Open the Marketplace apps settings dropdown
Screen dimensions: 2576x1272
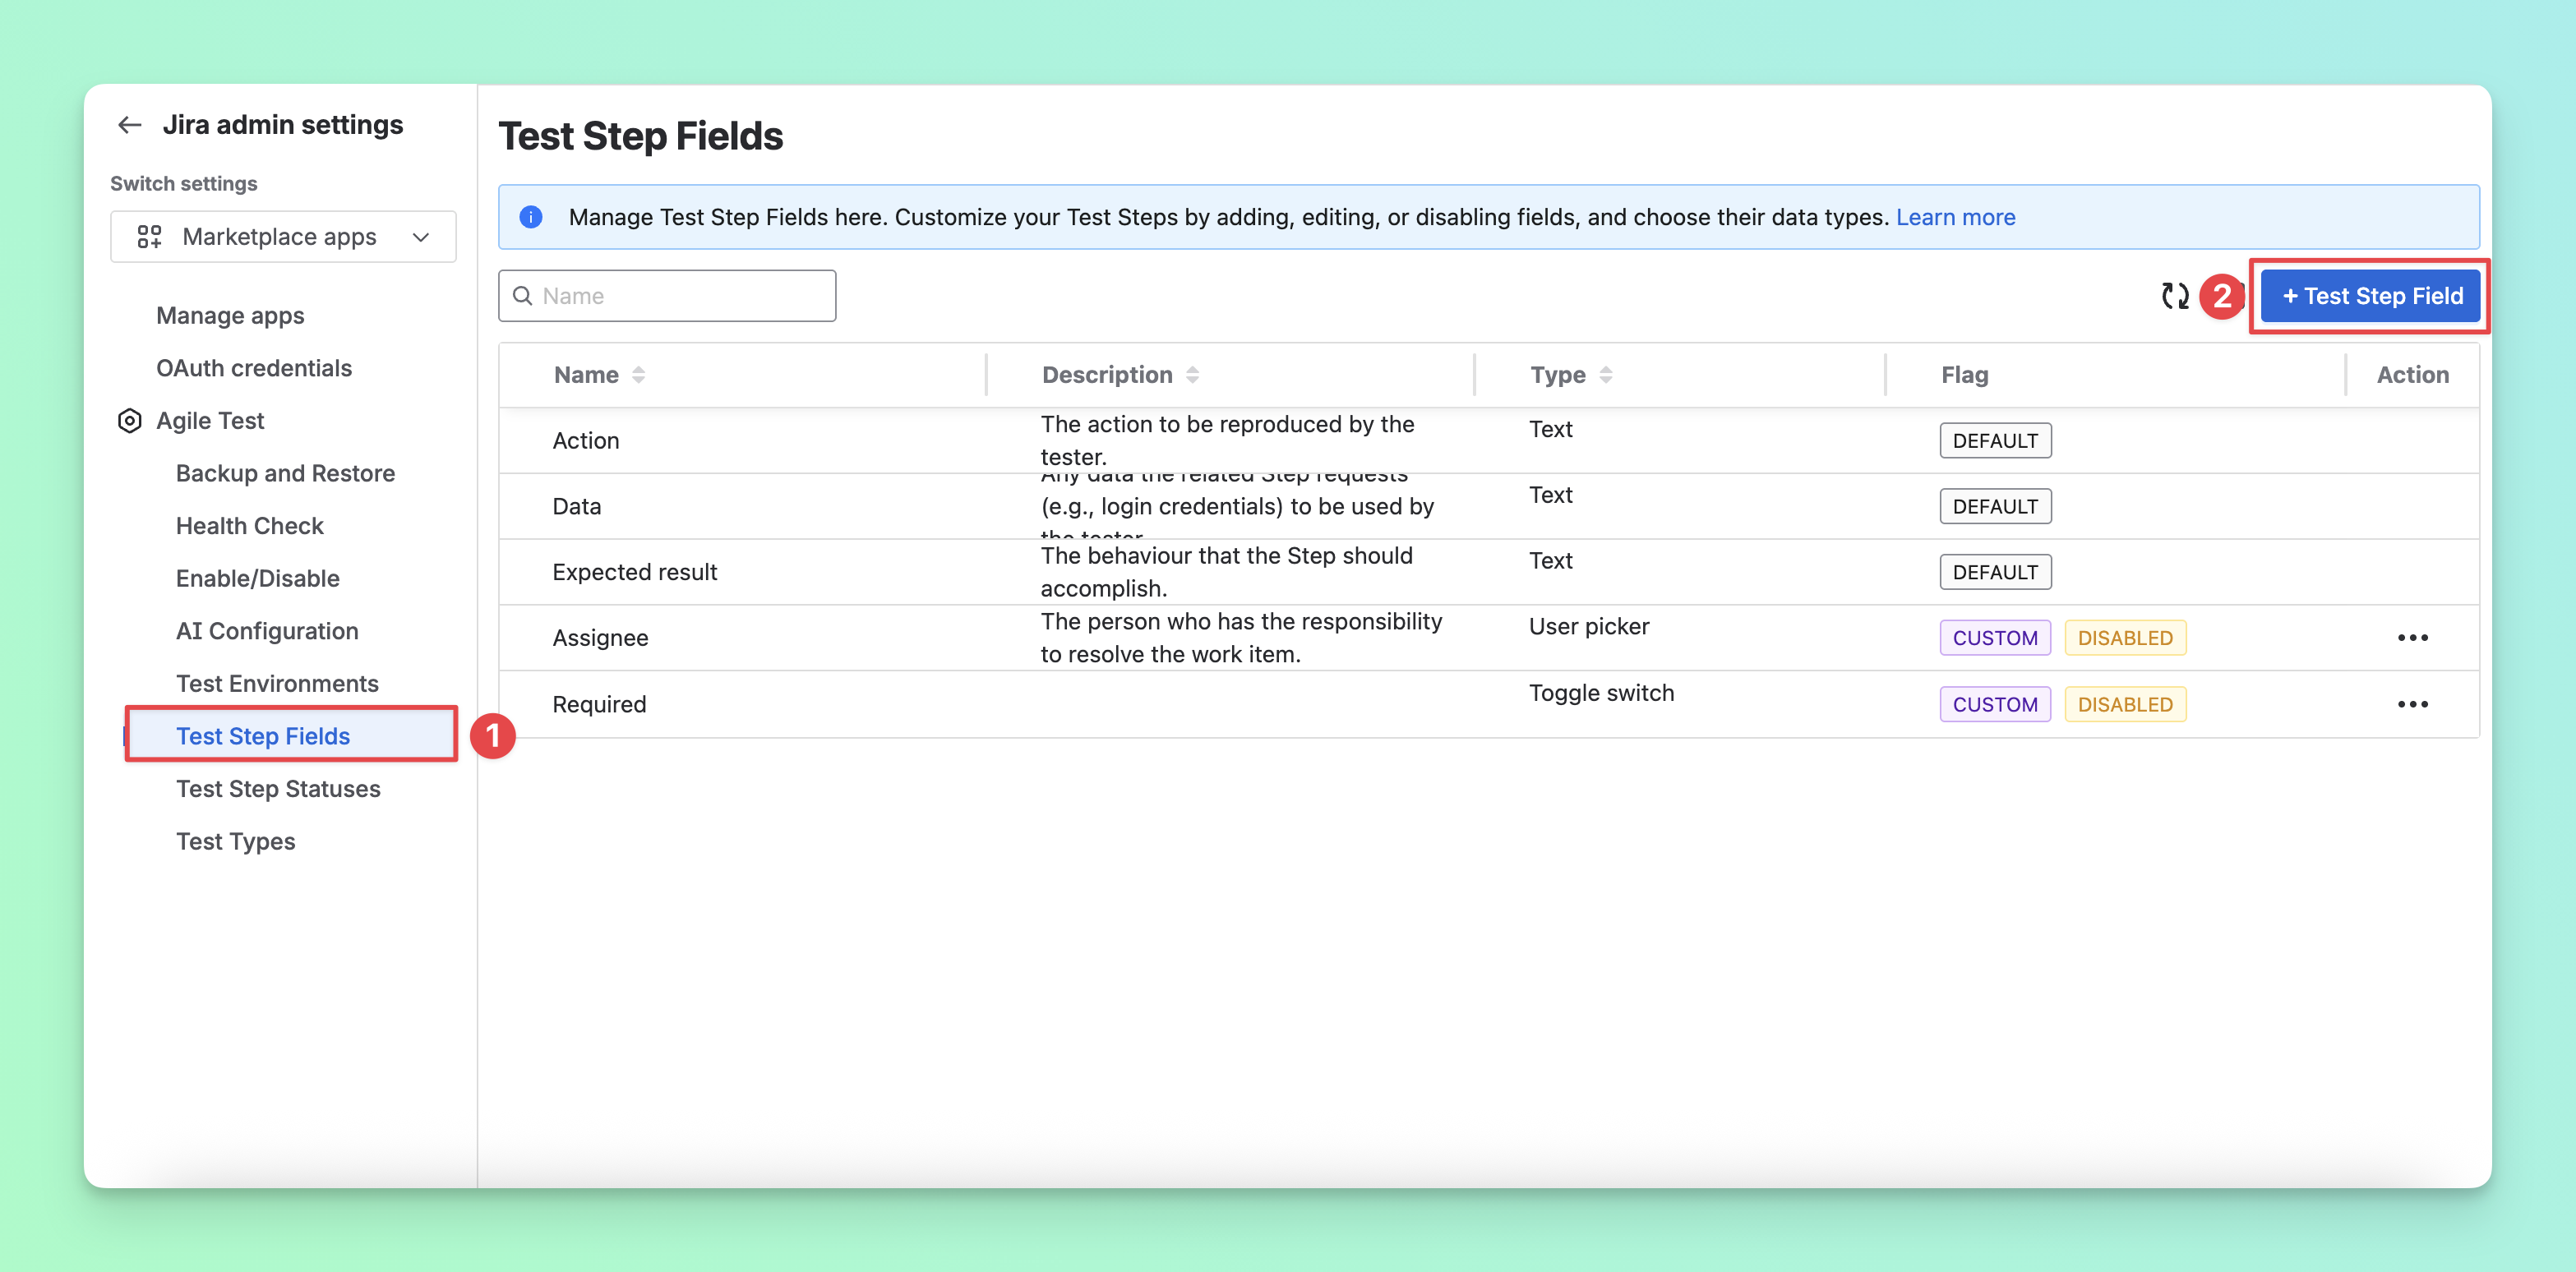283,237
